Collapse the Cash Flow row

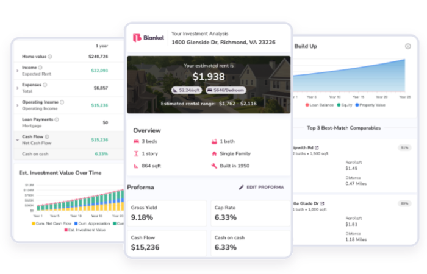coord(18,140)
